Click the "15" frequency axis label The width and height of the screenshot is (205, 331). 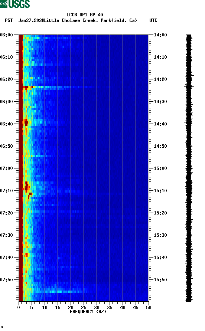[x=58, y=308]
